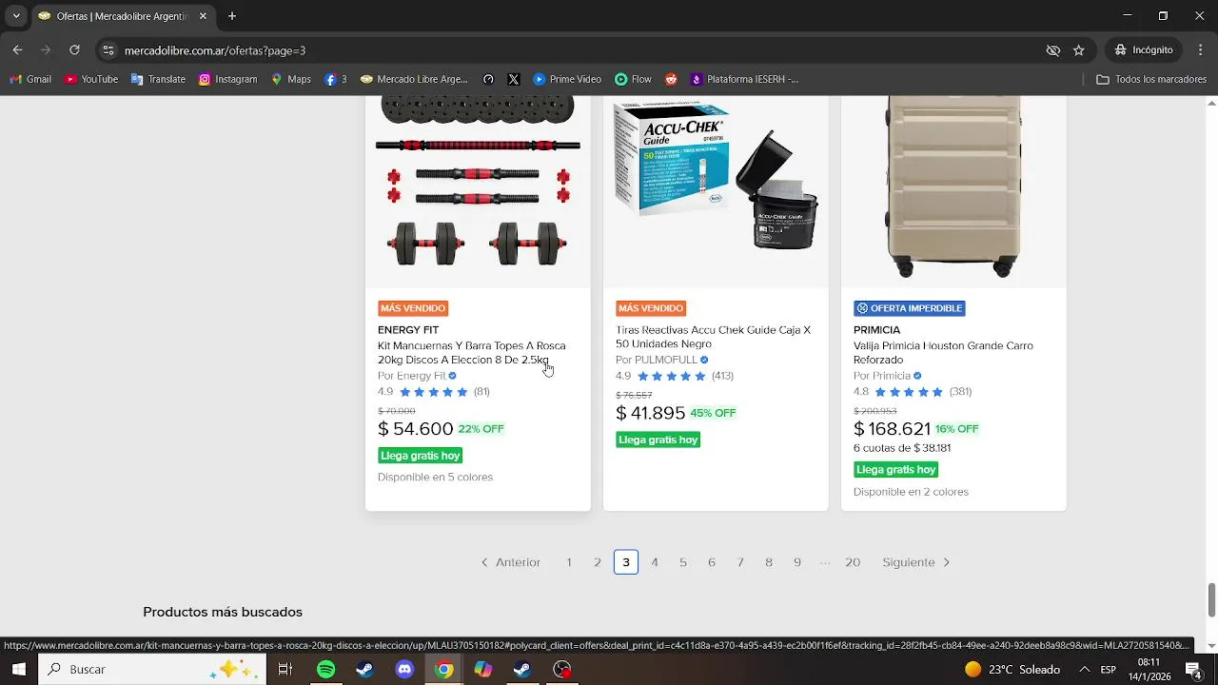Open Chrome's three-dot menu
1218x685 pixels.
tap(1201, 49)
